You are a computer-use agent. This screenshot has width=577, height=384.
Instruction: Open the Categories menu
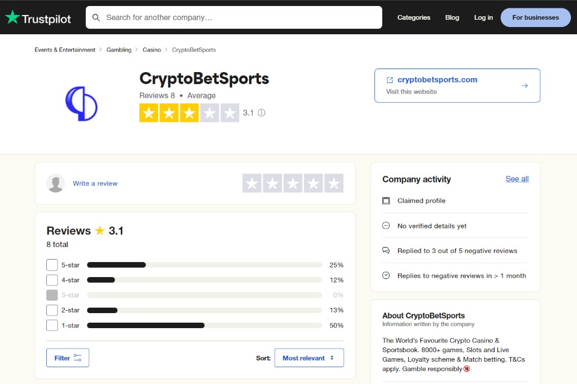pyautogui.click(x=414, y=17)
